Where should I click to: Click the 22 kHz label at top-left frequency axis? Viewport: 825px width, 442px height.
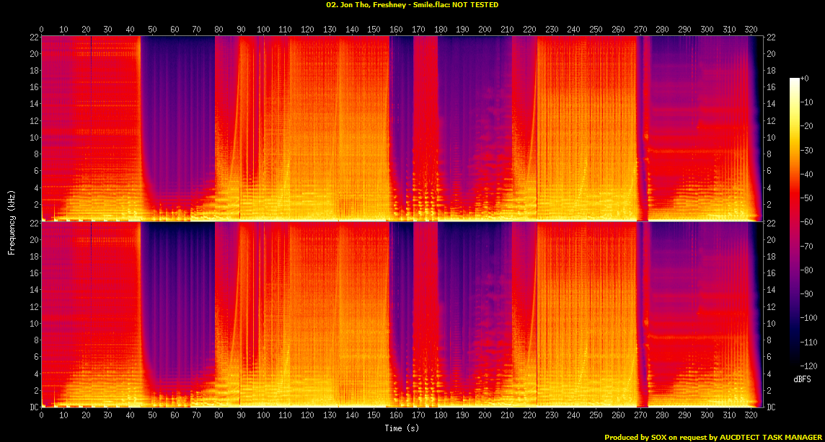coord(33,37)
